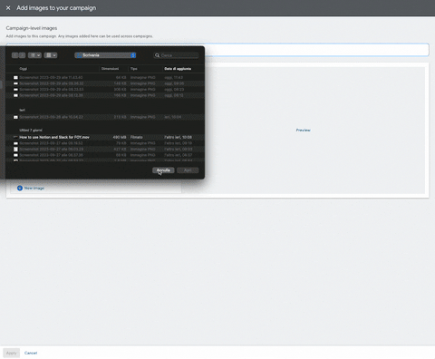Screen dimensions: 435x359
Task: Click the image search input field on page
Action: coord(316,50)
